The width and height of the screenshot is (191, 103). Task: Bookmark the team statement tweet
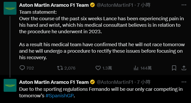point(174,68)
